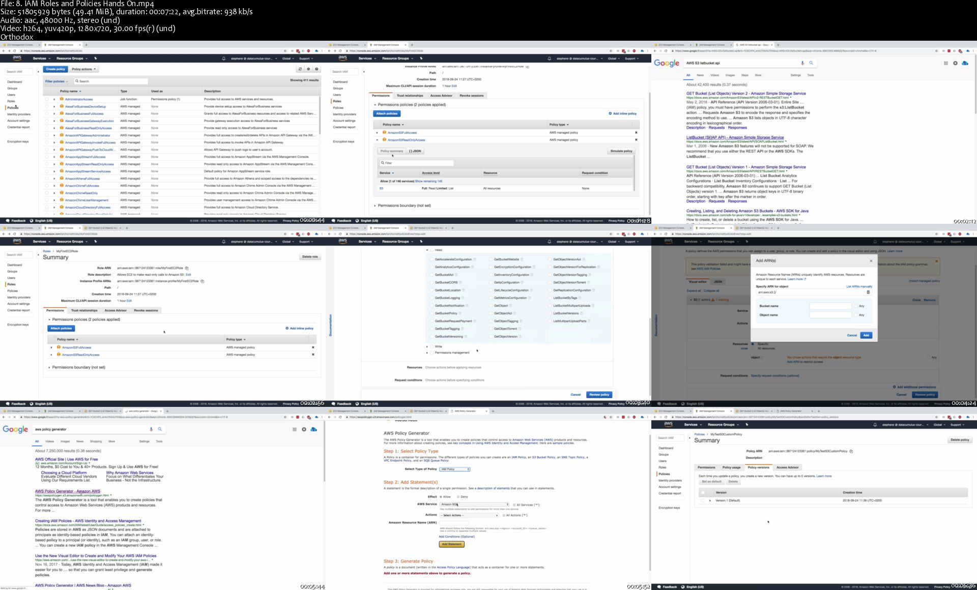Switch to Policy versions tab
Screen dimensions: 977x590
[758, 467]
